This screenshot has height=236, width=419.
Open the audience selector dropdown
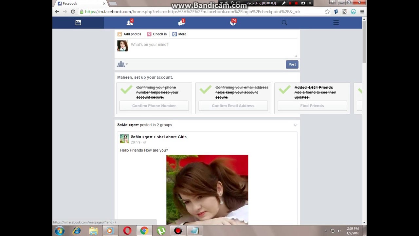click(x=122, y=64)
